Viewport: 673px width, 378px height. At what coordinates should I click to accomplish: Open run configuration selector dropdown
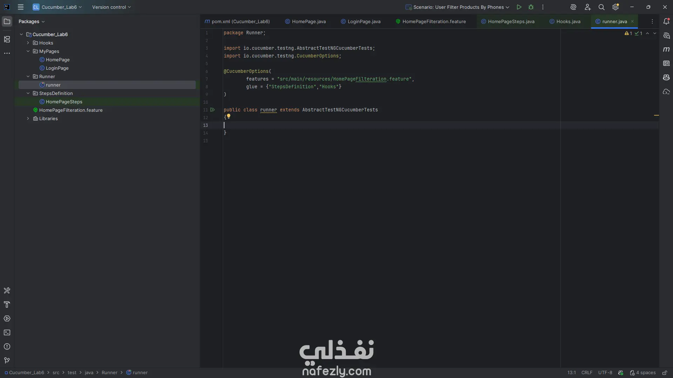[457, 7]
